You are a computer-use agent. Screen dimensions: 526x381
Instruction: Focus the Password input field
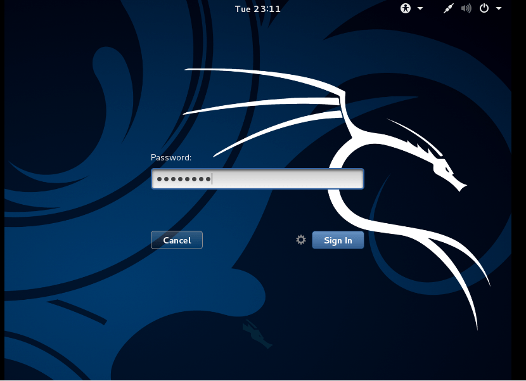[257, 179]
